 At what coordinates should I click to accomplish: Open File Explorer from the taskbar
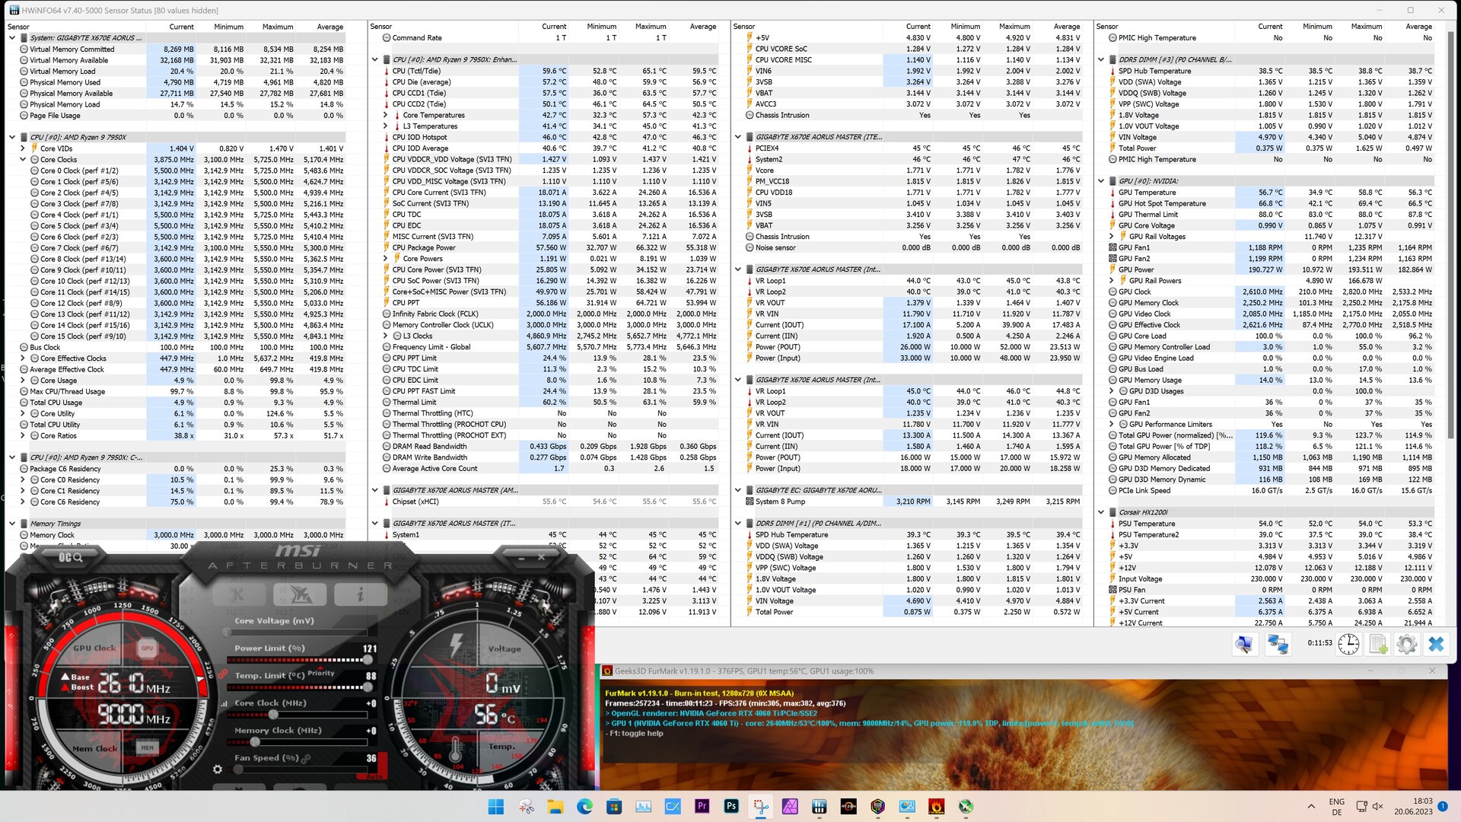coord(555,807)
